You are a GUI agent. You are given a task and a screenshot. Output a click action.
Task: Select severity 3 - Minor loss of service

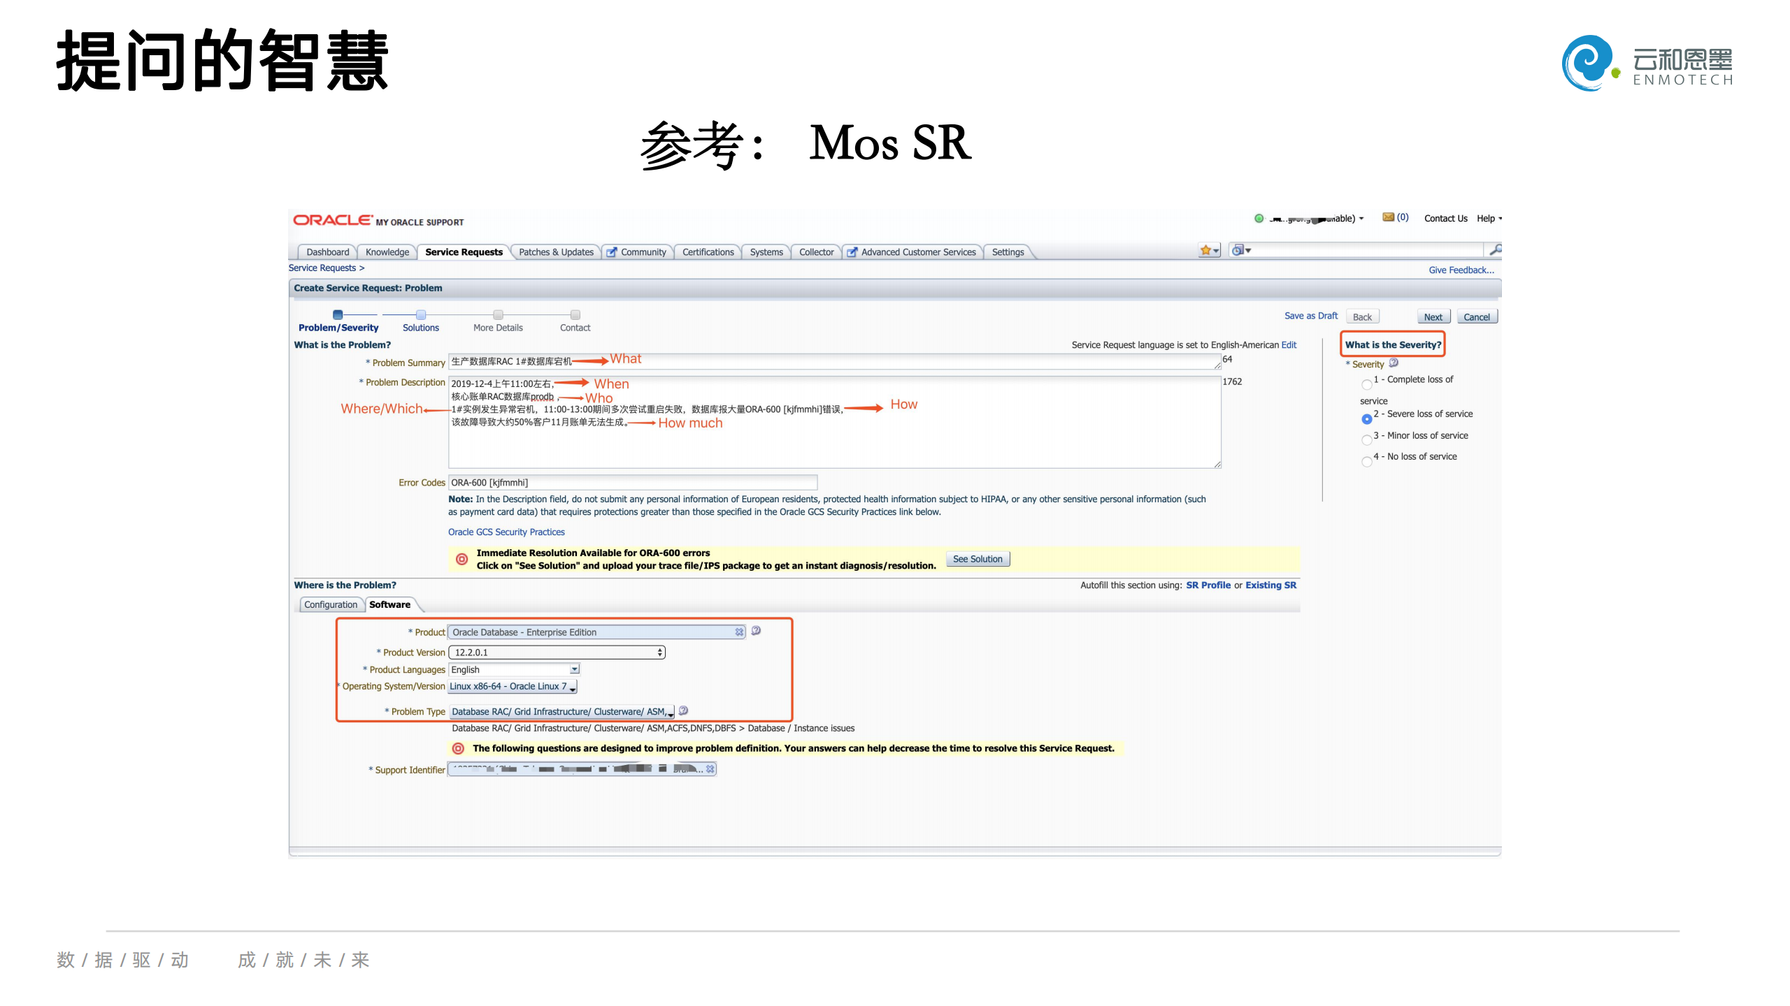pyautogui.click(x=1366, y=439)
